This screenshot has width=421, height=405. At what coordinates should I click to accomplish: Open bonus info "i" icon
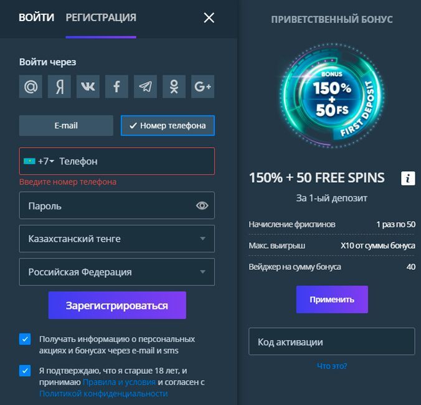click(x=407, y=178)
